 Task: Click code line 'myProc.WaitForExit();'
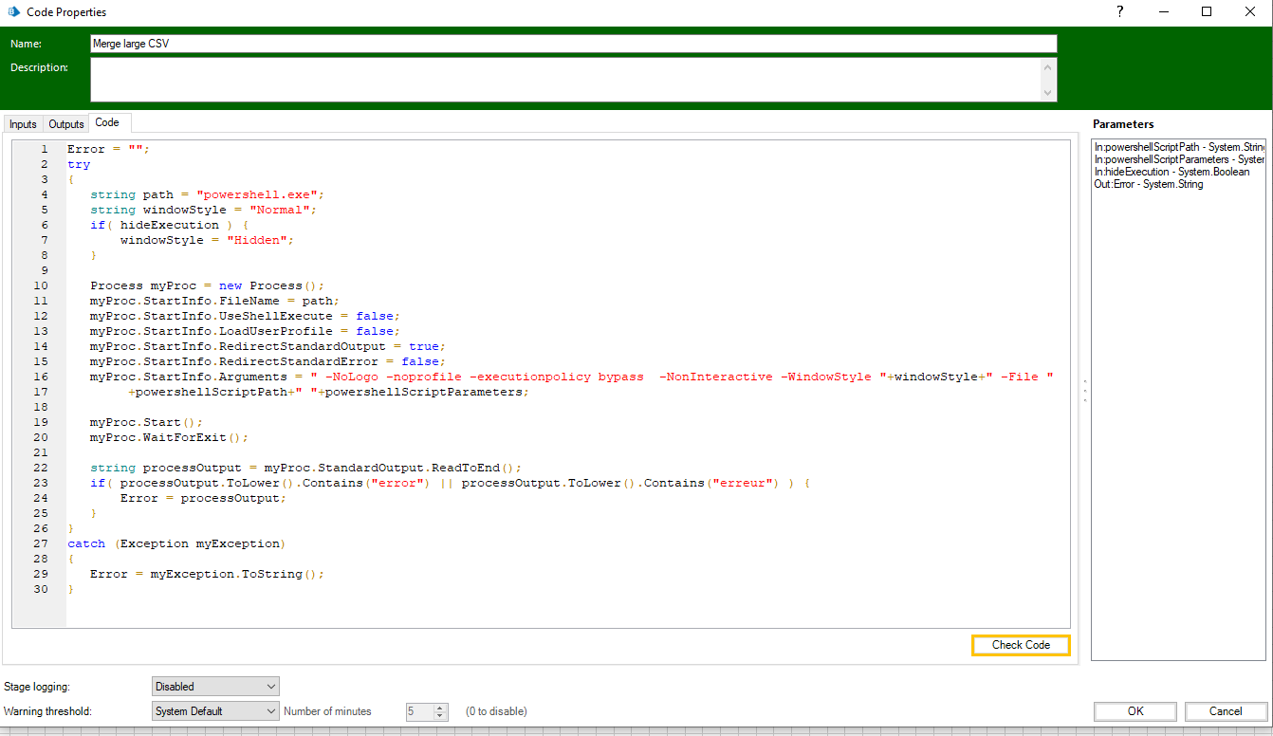[170, 437]
